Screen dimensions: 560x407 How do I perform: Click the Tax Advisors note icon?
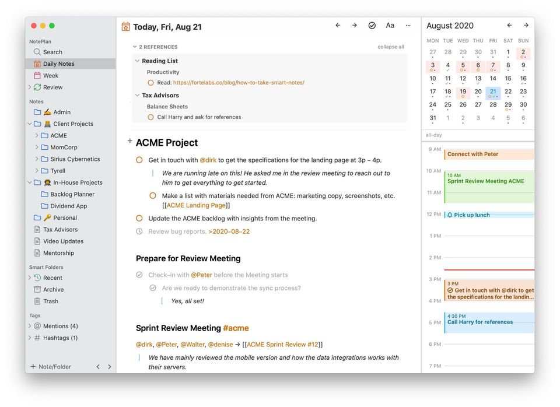click(x=37, y=230)
